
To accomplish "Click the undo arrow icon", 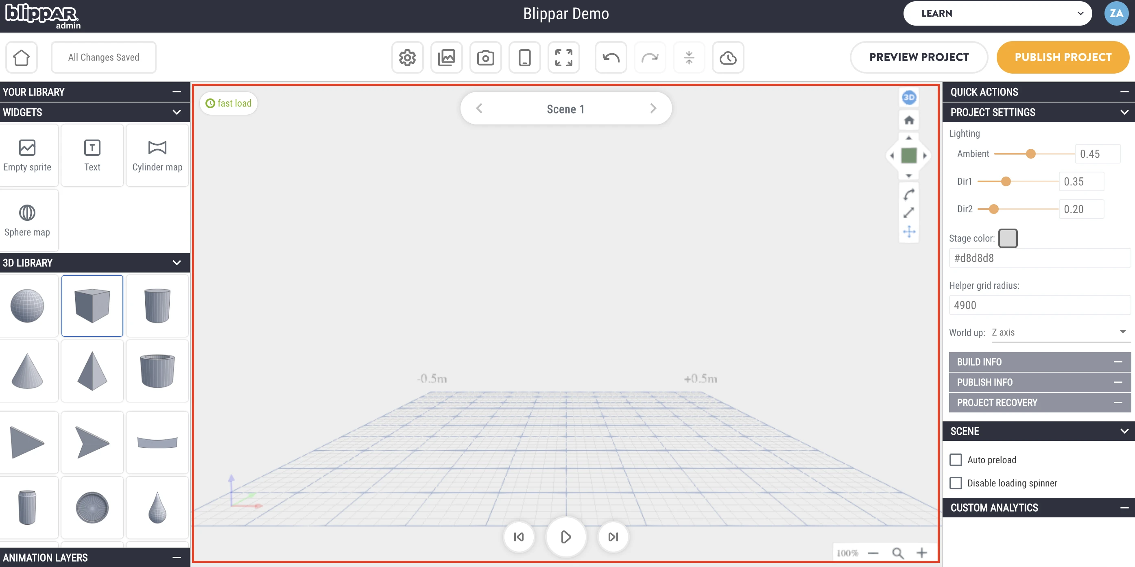I will pos(610,57).
